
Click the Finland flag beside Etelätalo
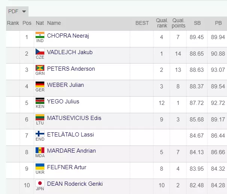[40, 134]
